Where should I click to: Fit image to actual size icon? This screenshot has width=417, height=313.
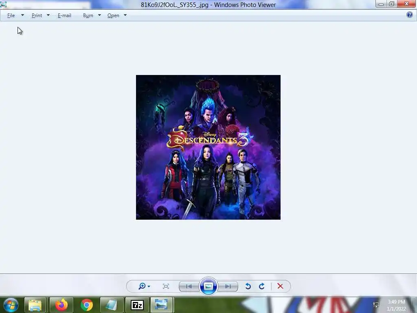click(166, 287)
